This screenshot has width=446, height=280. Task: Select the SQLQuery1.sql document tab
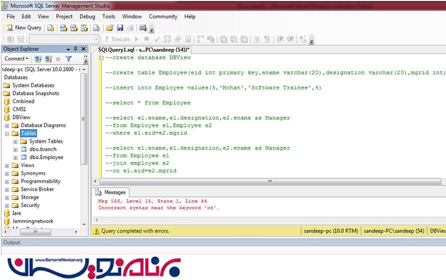tap(143, 49)
